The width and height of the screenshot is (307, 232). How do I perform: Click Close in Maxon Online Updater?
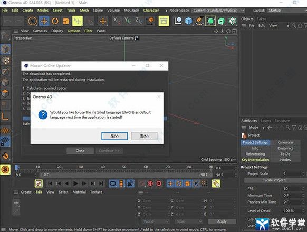[80, 151]
